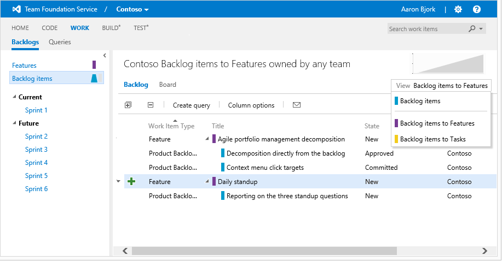Open the Features backlog link
This screenshot has width=502, height=261.
click(24, 65)
